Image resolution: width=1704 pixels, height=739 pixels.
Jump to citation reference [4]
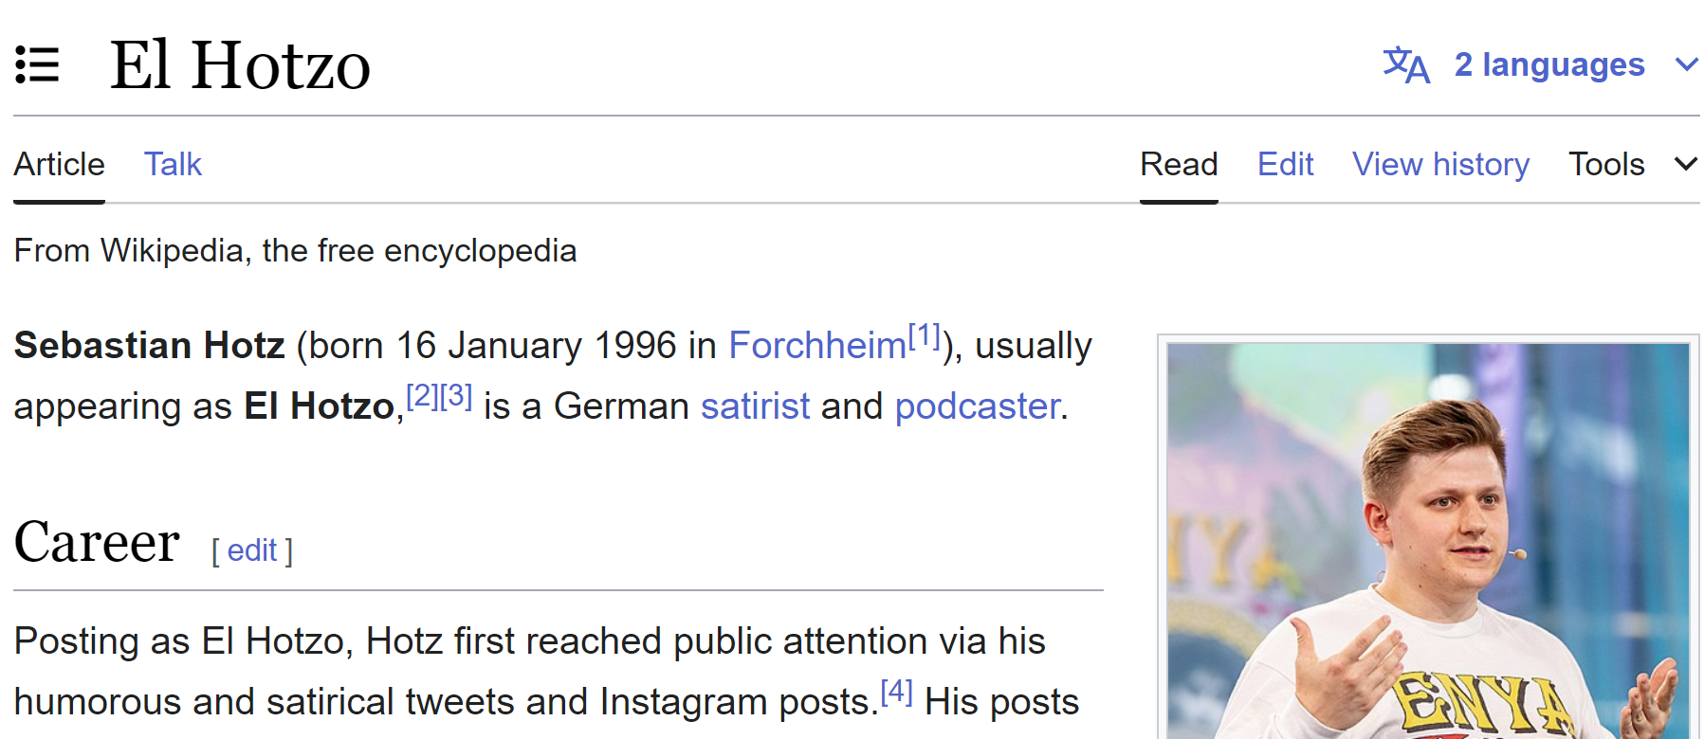pyautogui.click(x=896, y=692)
